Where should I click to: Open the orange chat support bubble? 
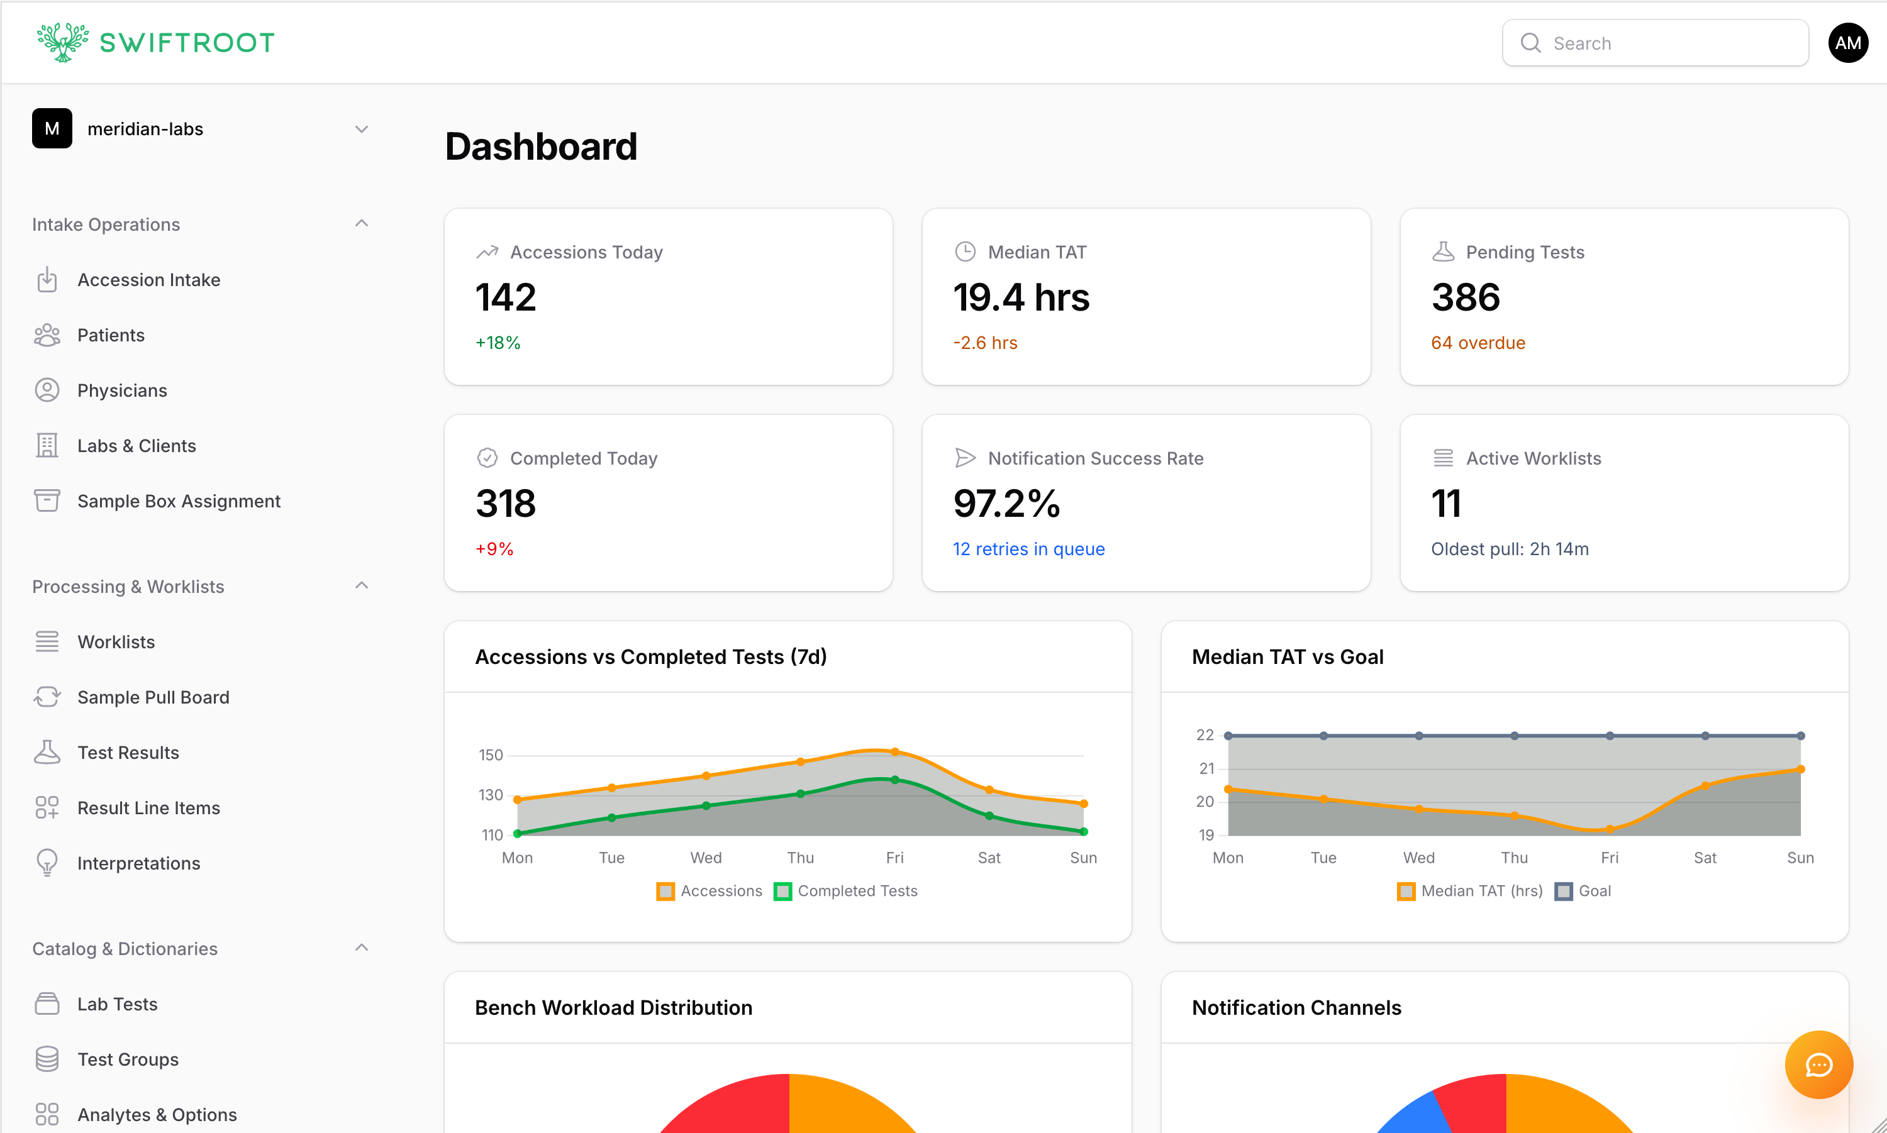pyautogui.click(x=1818, y=1064)
